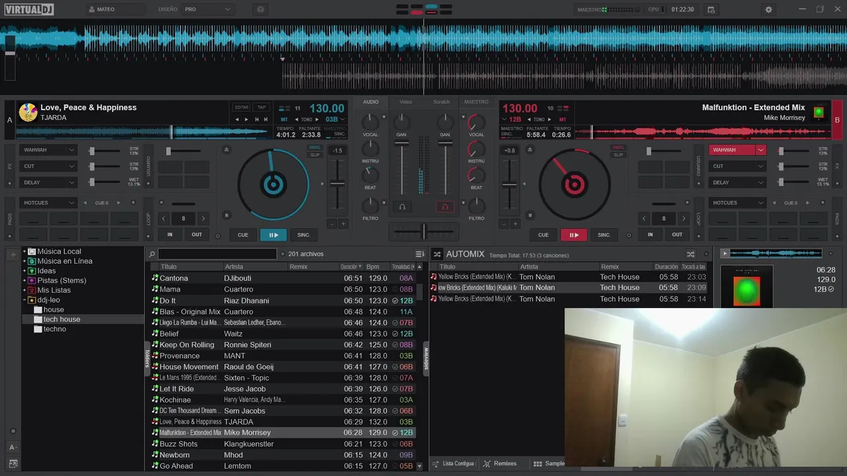Click the left deck play/pause button
The width and height of the screenshot is (847, 476).
pos(273,235)
